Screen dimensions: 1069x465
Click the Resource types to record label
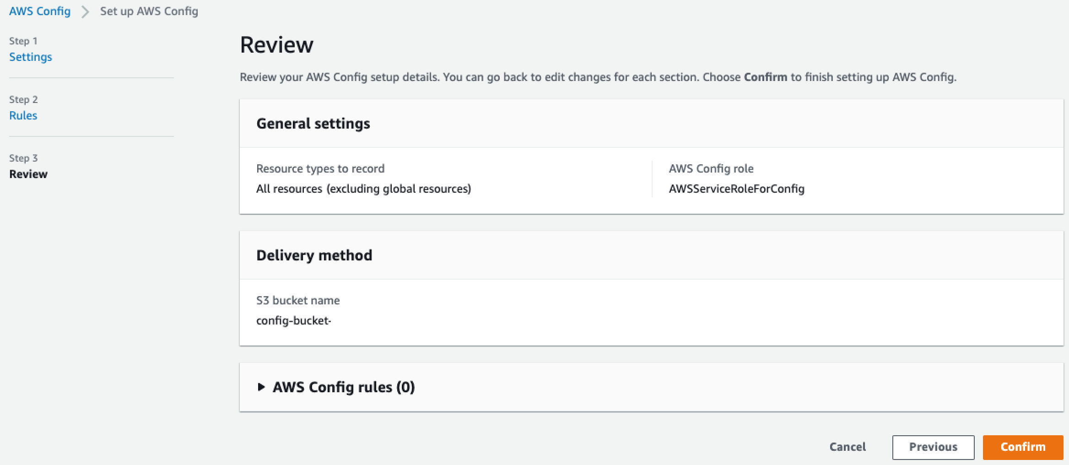click(320, 169)
